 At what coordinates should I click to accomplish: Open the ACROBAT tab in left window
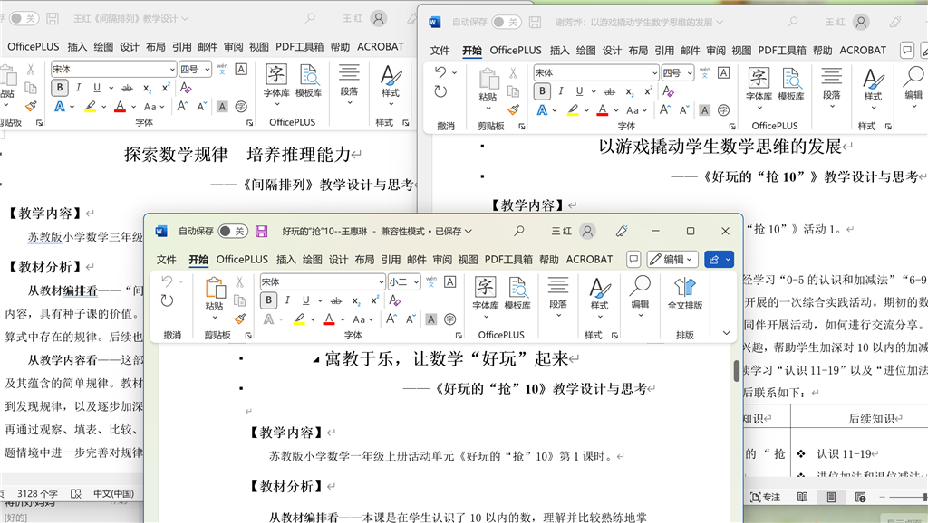[x=381, y=47]
